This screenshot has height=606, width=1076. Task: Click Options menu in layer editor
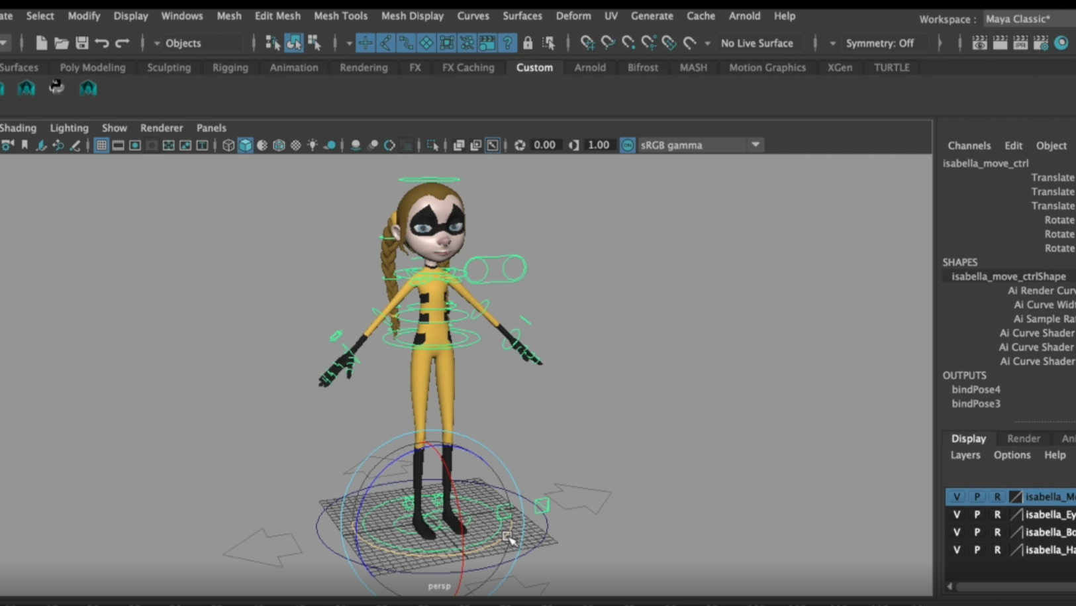coord(1012,455)
